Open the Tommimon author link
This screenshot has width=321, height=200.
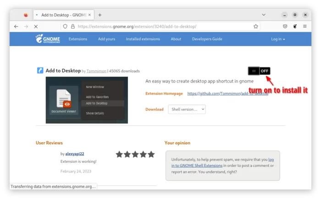point(96,71)
